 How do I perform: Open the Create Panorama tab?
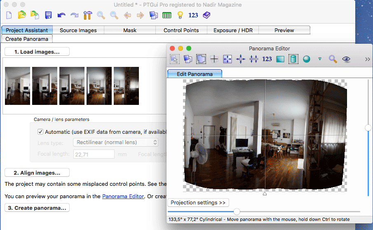tap(27, 39)
